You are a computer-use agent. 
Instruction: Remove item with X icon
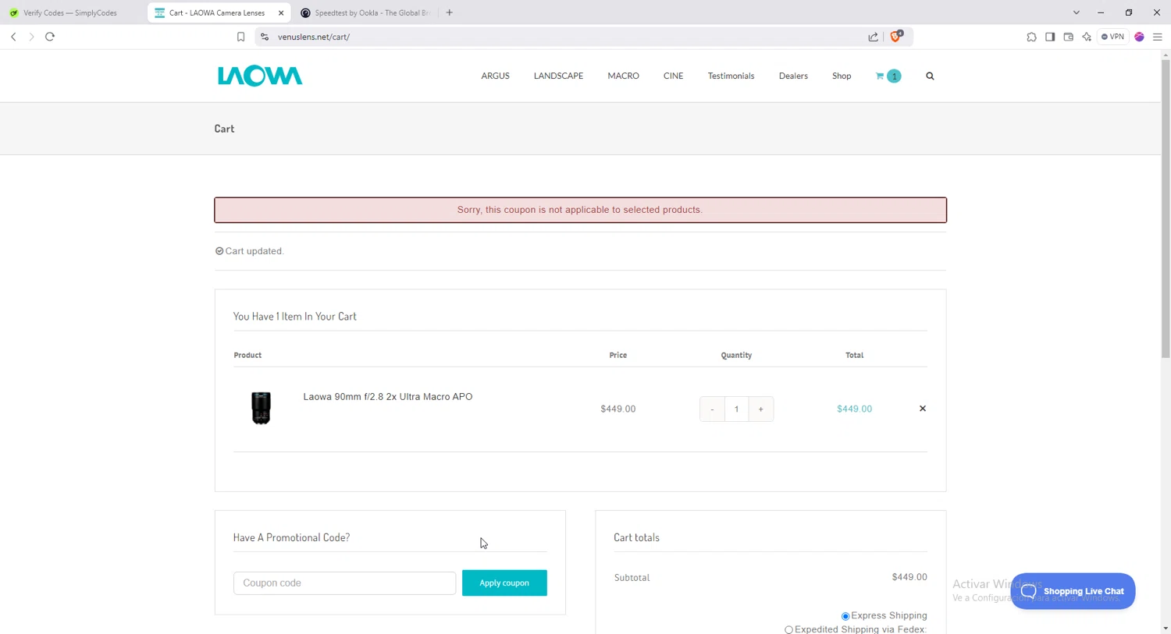(922, 409)
